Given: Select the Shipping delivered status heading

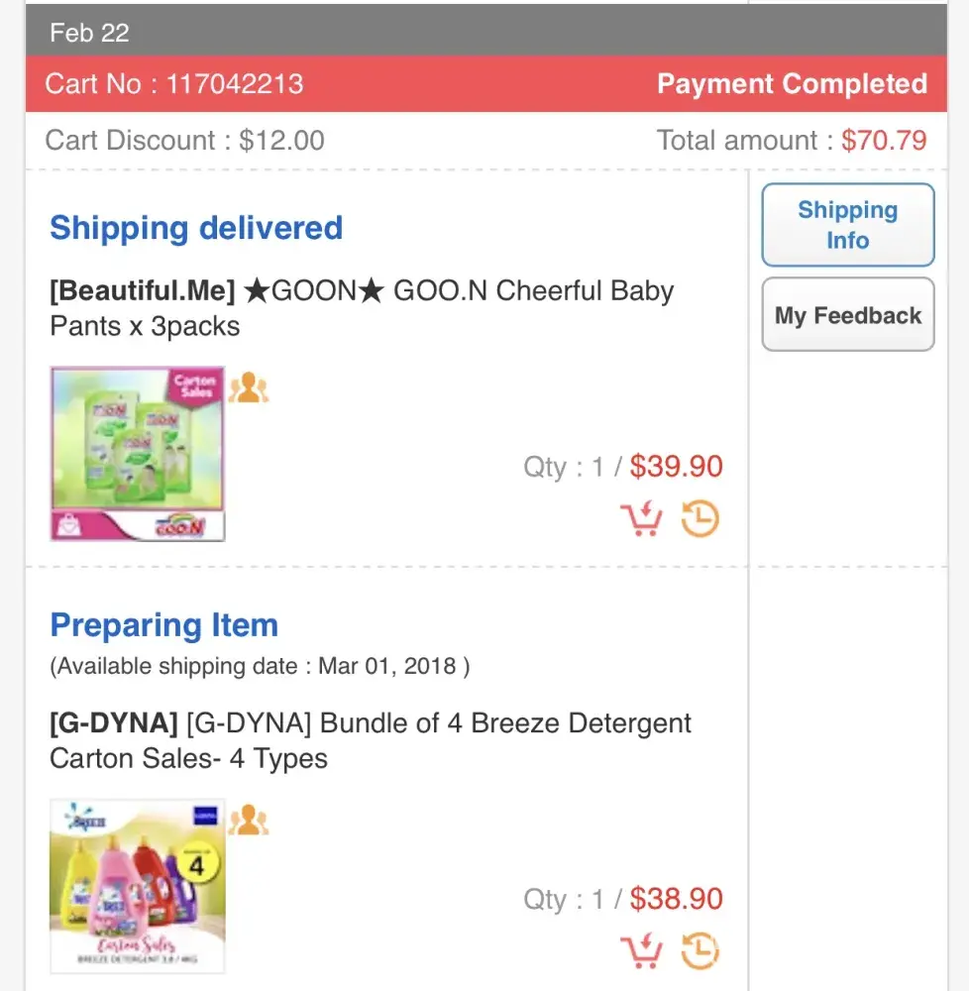Looking at the screenshot, I should [196, 228].
